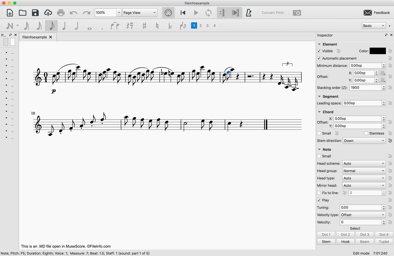
Task: Click the Stem select button
Action: click(x=326, y=242)
